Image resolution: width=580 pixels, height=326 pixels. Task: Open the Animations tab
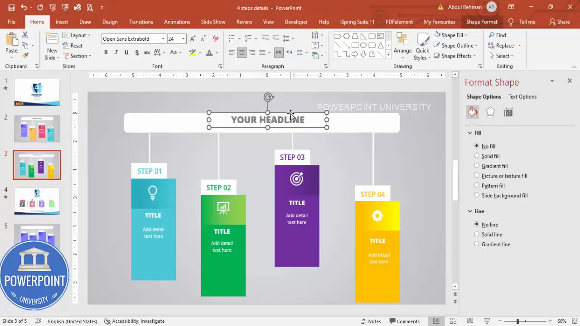click(x=177, y=22)
